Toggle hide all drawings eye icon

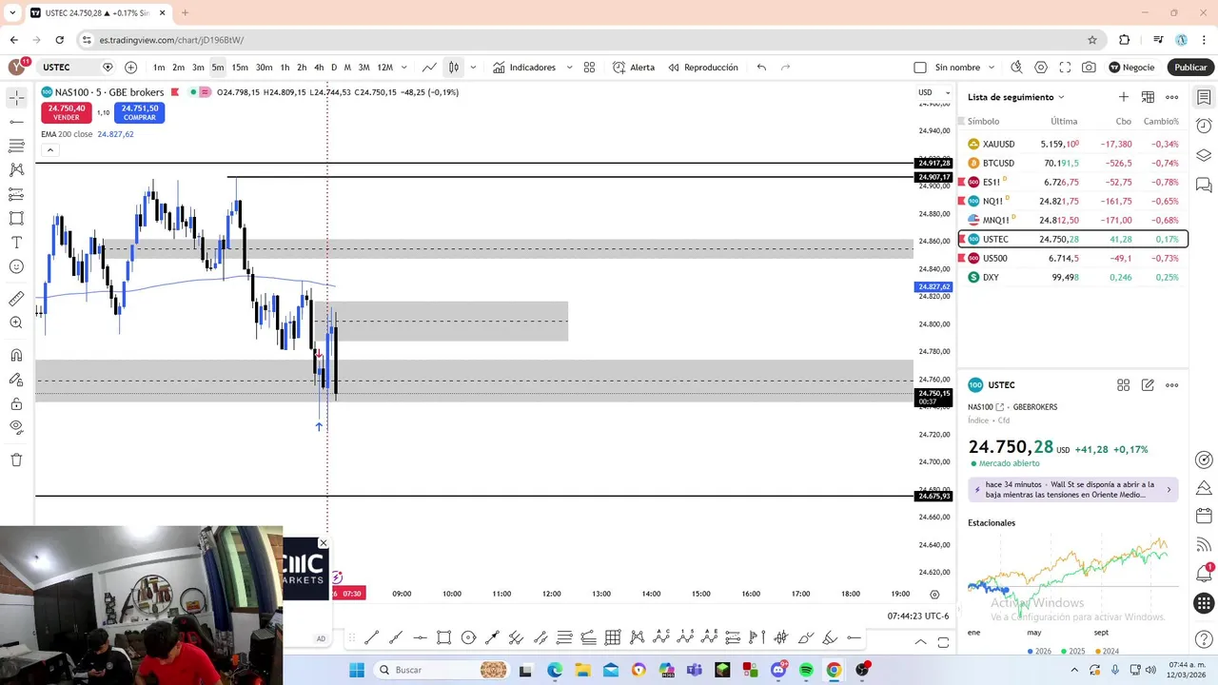16,427
